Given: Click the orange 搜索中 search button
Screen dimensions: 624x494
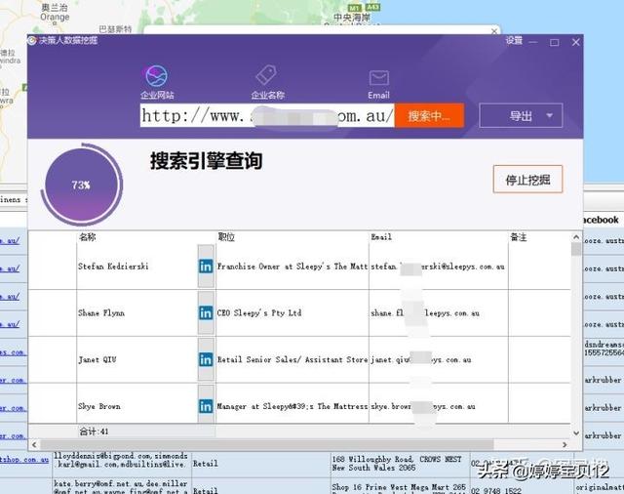Looking at the screenshot, I should (429, 116).
